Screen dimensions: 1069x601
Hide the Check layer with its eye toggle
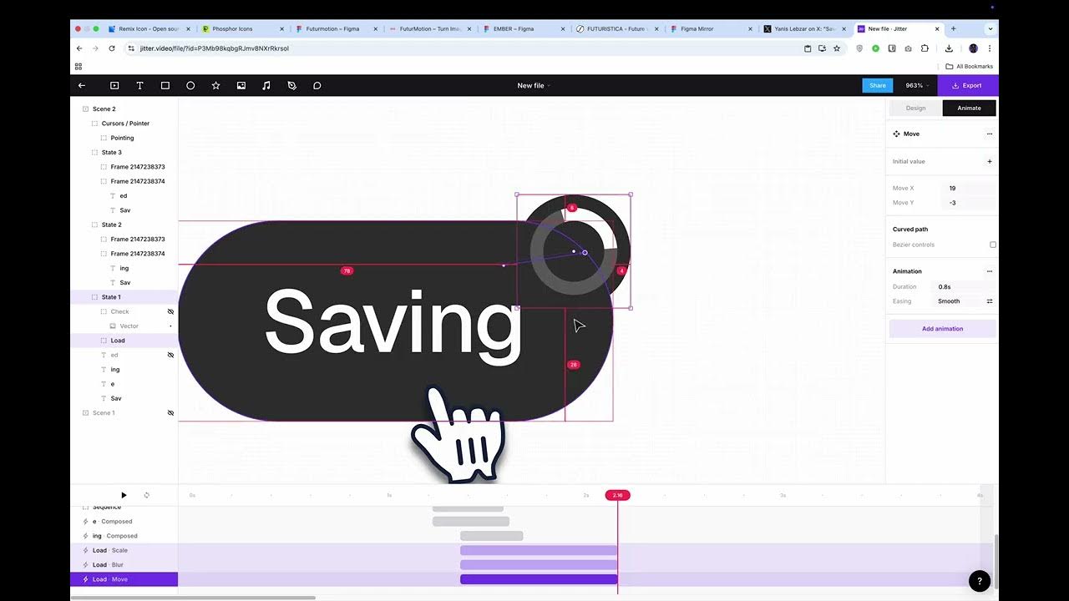pos(170,311)
